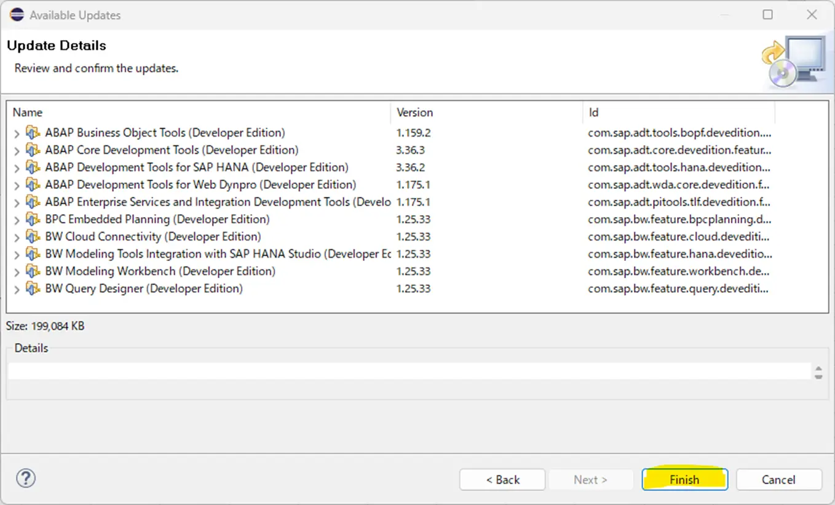Click version 3.36.2

pyautogui.click(x=411, y=167)
